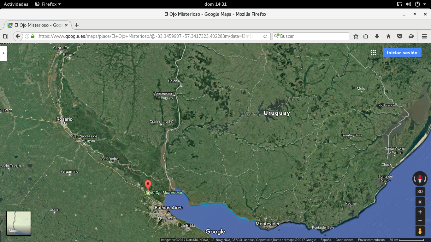Show my location on the map

pyautogui.click(x=420, y=202)
